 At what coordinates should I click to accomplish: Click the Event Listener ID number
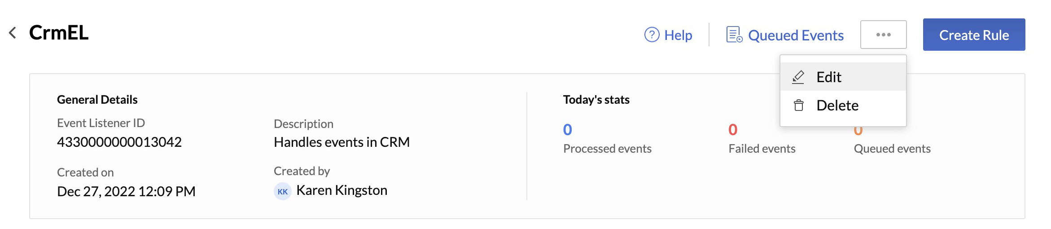pyautogui.click(x=119, y=142)
